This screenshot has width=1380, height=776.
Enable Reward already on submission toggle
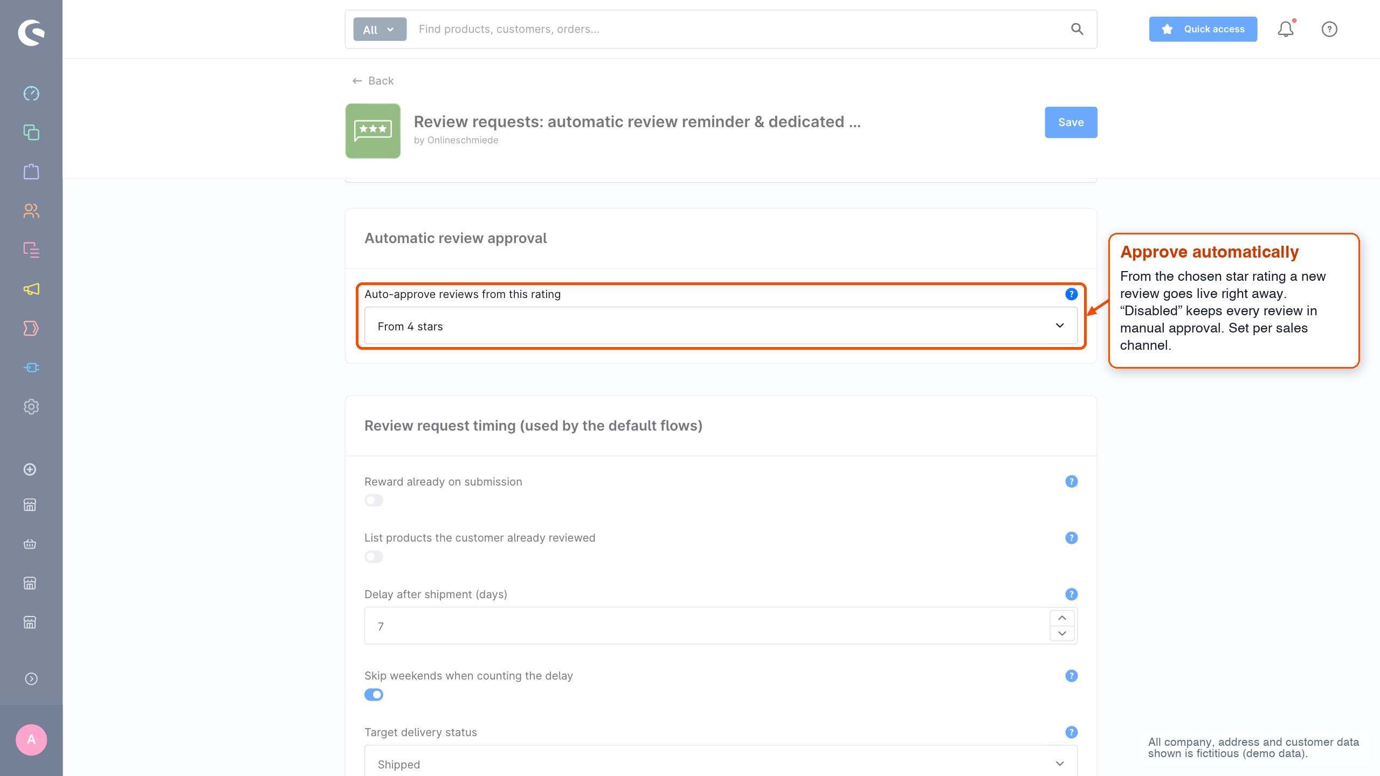coord(374,501)
